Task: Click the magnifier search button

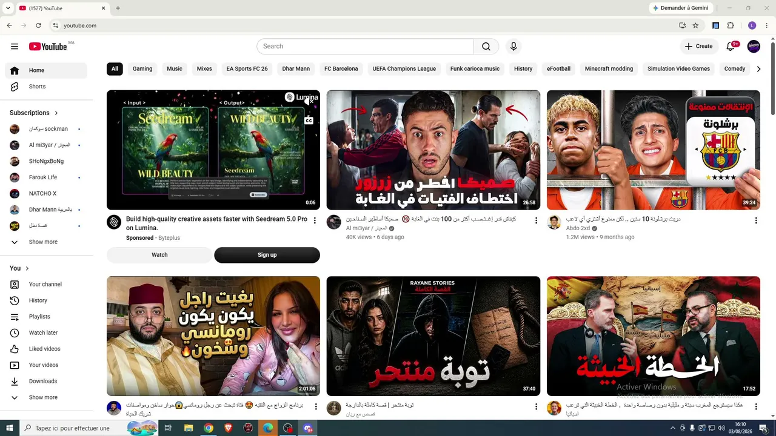Action: (x=486, y=47)
